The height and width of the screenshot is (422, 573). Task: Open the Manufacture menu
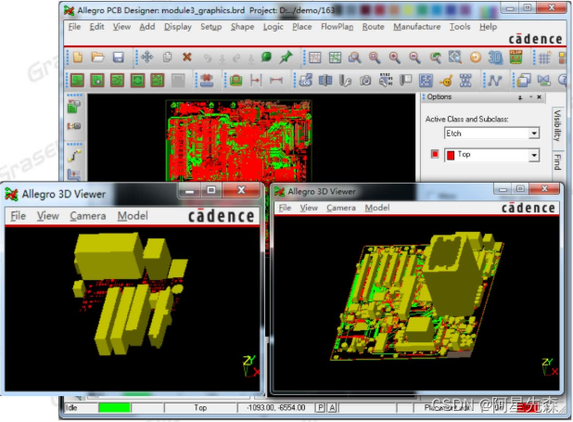pyautogui.click(x=416, y=27)
